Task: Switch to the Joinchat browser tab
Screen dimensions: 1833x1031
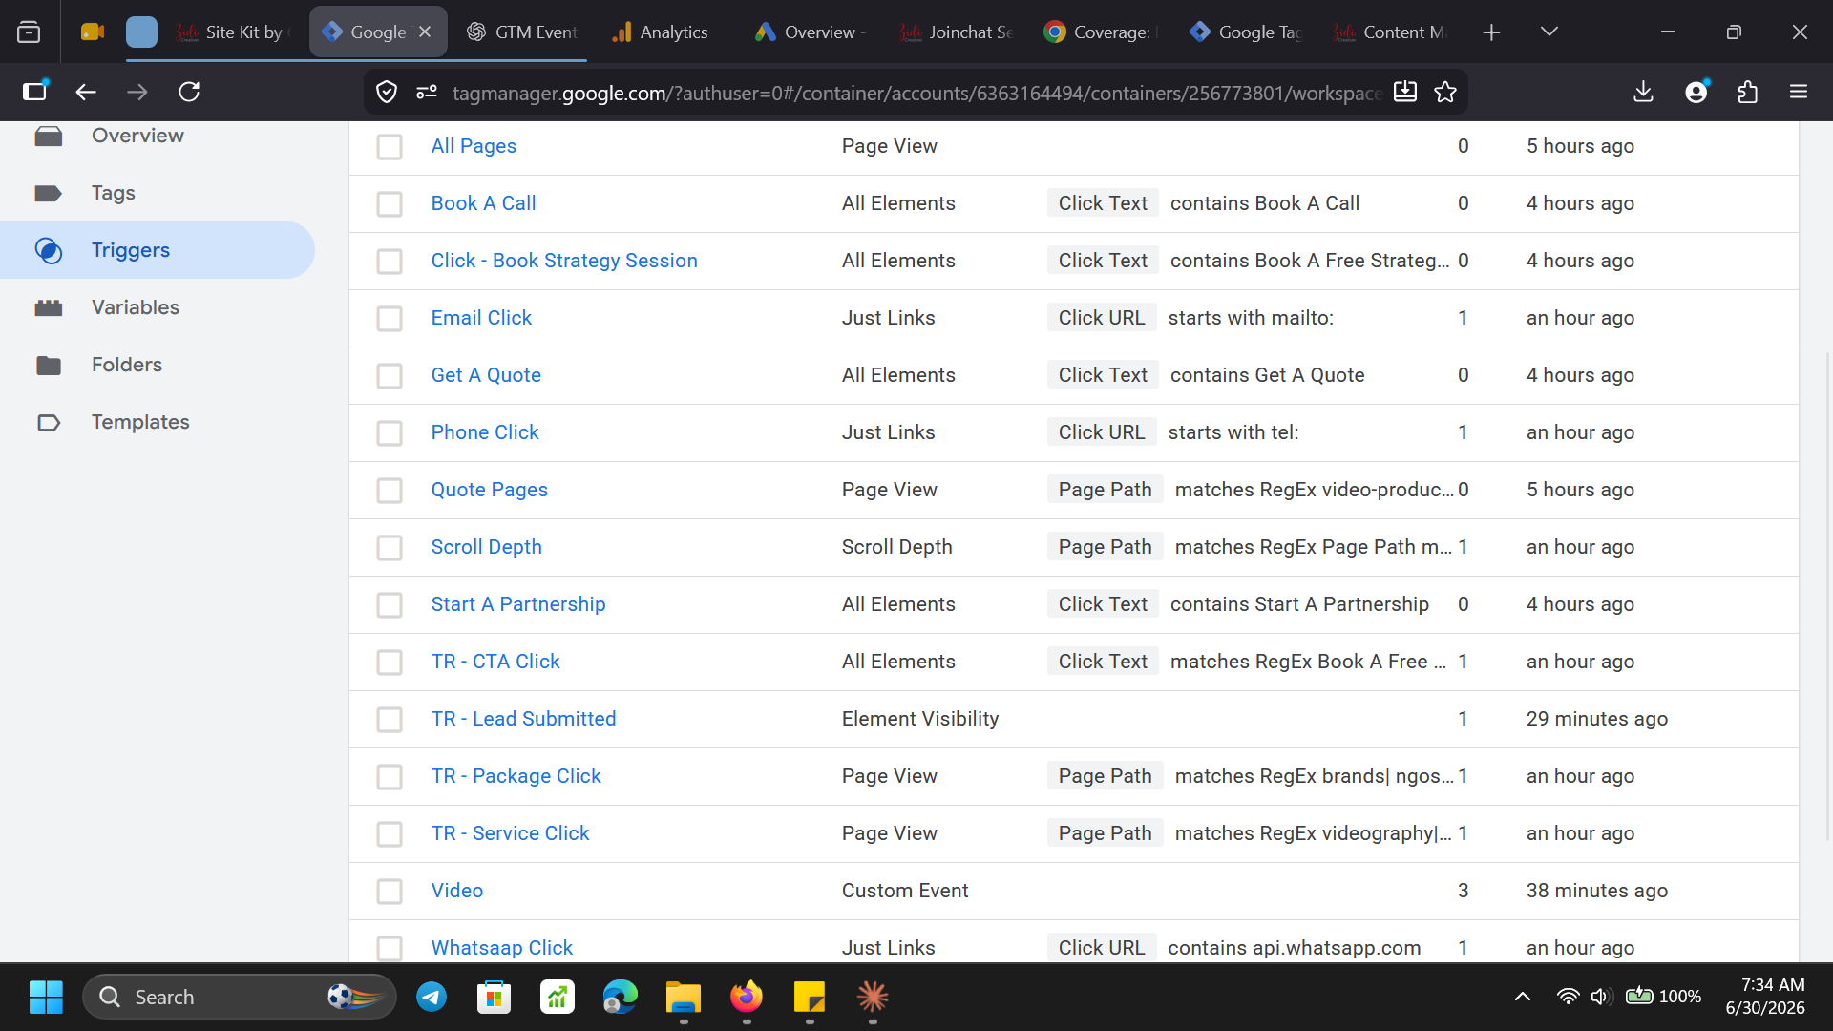Action: [958, 32]
